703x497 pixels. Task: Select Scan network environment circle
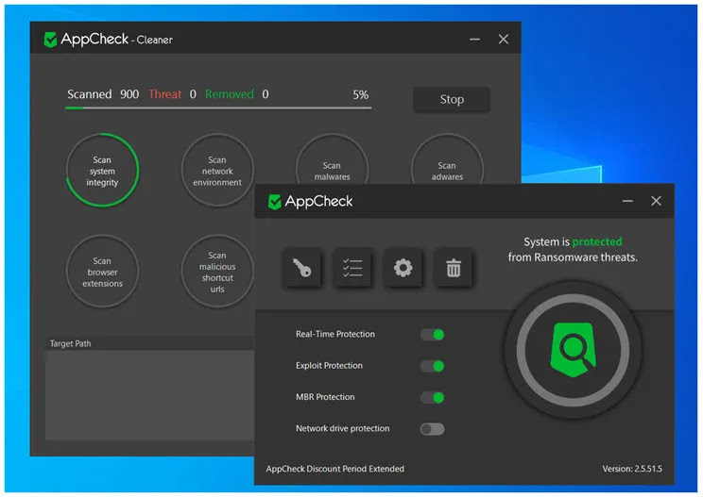(x=217, y=171)
